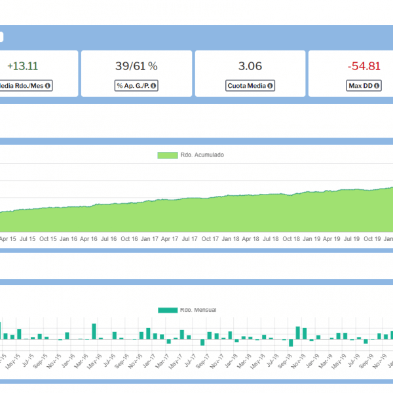This screenshot has width=393, height=393.
Task: Click the tall monthly bar near May-16
Action: [x=94, y=331]
